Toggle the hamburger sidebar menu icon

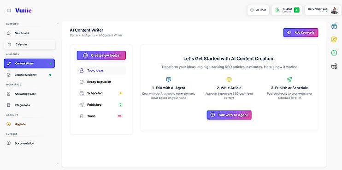(x=9, y=10)
